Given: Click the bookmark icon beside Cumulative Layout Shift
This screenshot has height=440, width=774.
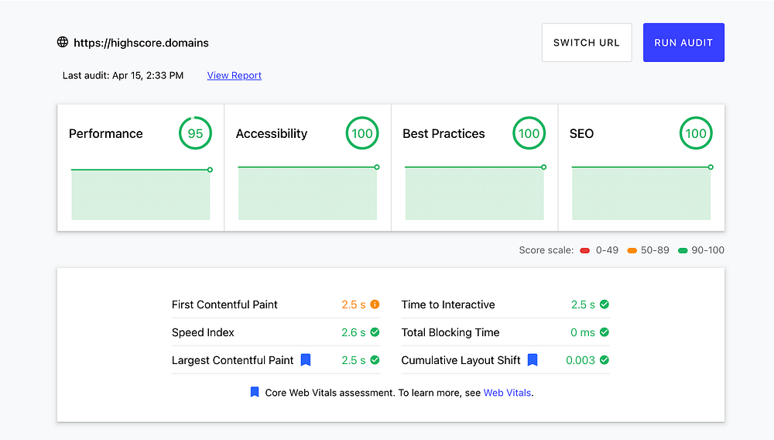Looking at the screenshot, I should pos(533,359).
